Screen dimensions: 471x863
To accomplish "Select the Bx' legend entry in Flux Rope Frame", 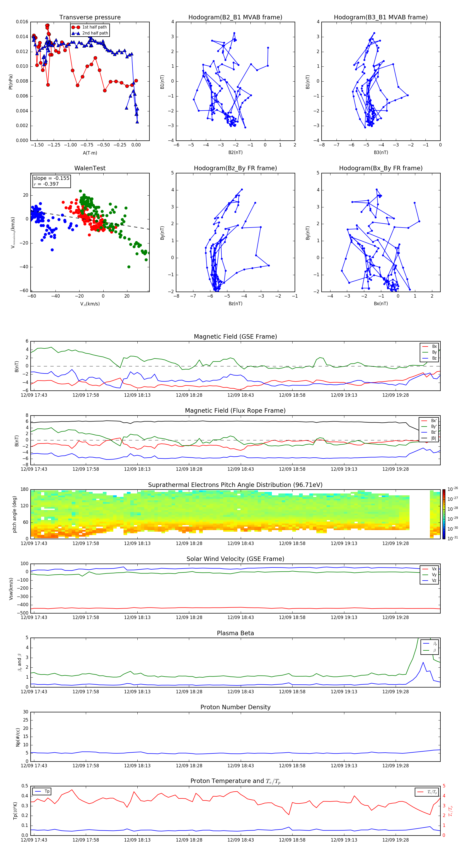I will point(429,421).
